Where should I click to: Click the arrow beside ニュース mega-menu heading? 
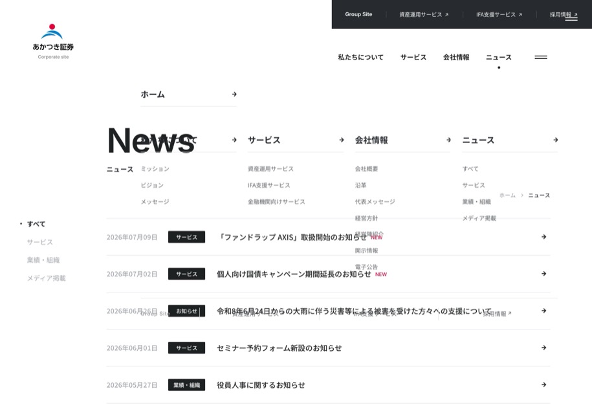556,140
